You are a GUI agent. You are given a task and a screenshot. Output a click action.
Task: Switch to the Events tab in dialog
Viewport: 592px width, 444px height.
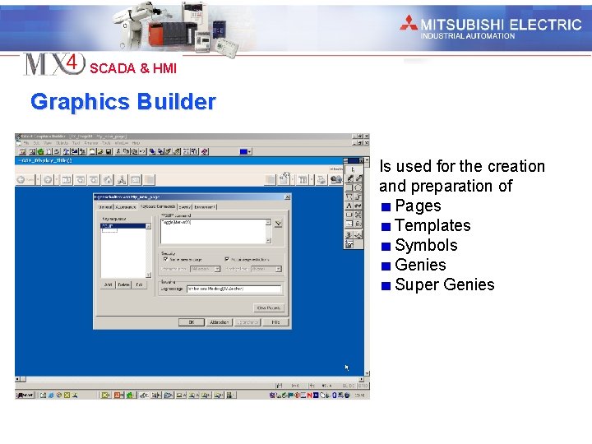(185, 207)
